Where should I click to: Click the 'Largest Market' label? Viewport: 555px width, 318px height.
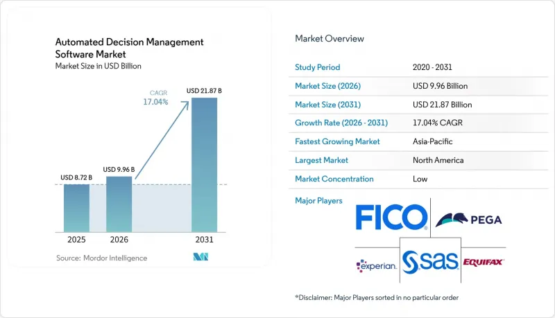click(x=321, y=160)
